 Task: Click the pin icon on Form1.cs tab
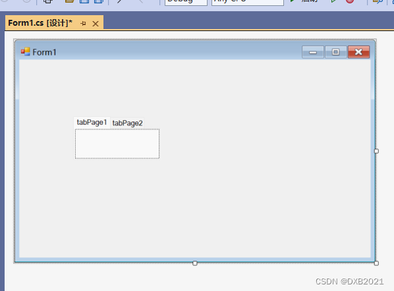[x=83, y=23]
